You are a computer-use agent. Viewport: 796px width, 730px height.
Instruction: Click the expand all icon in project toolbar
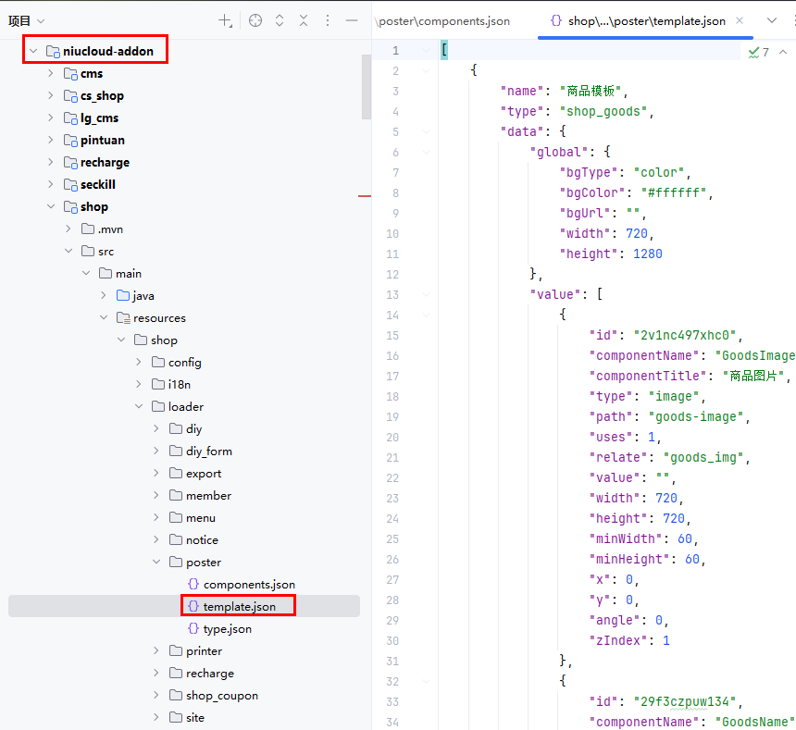280,20
